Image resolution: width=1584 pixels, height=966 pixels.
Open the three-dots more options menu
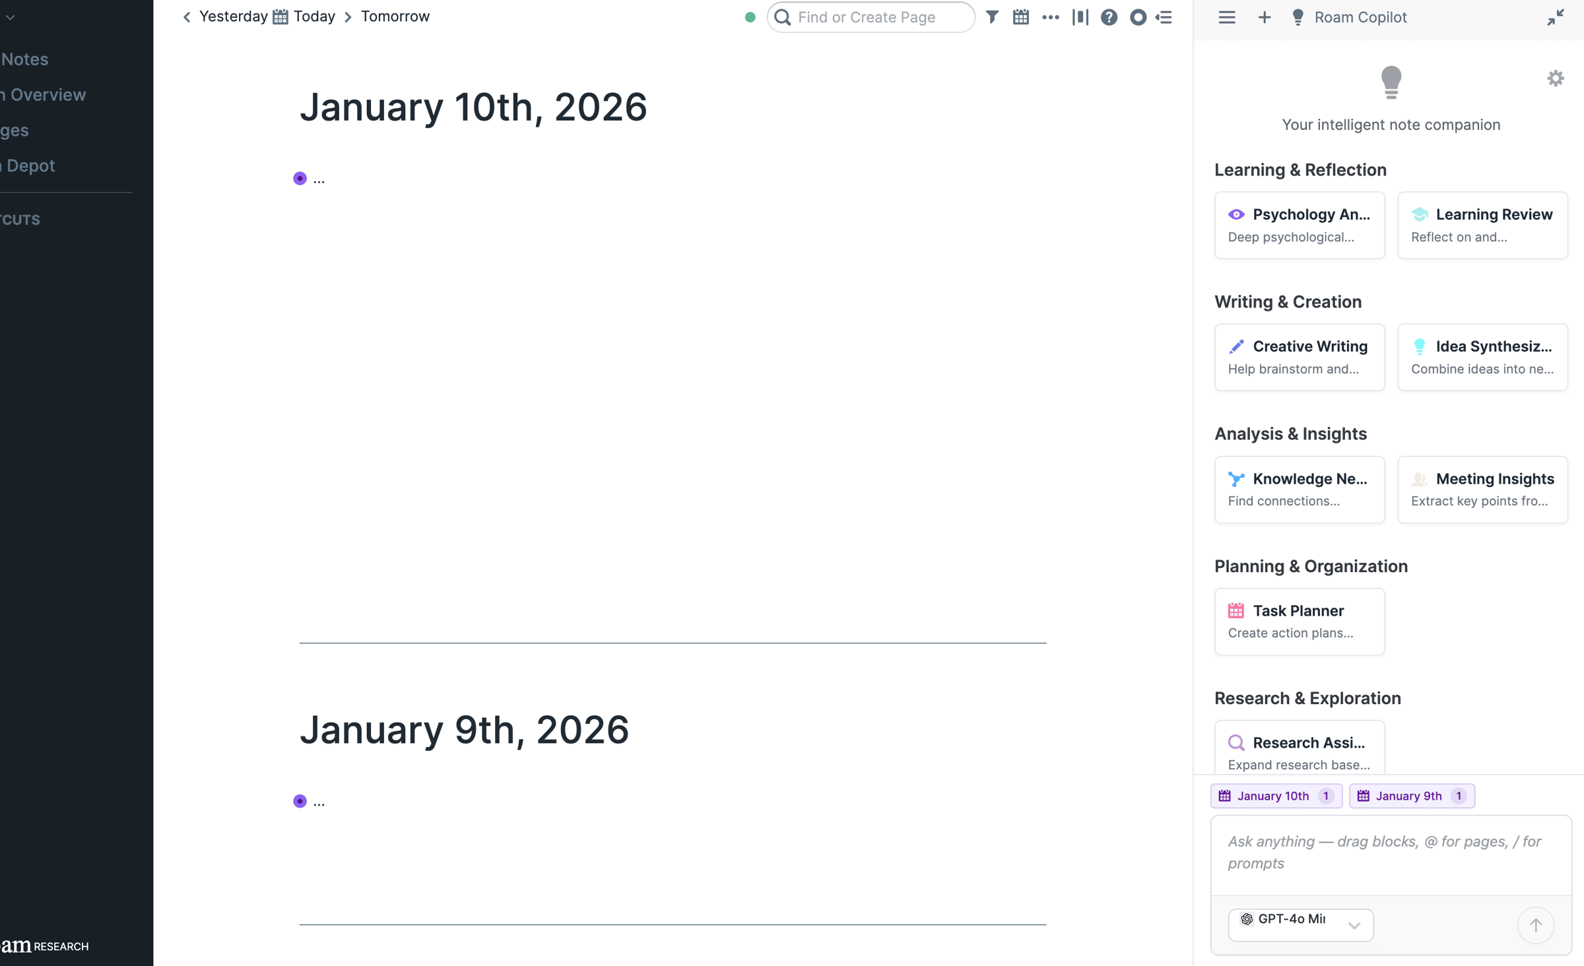click(1050, 17)
